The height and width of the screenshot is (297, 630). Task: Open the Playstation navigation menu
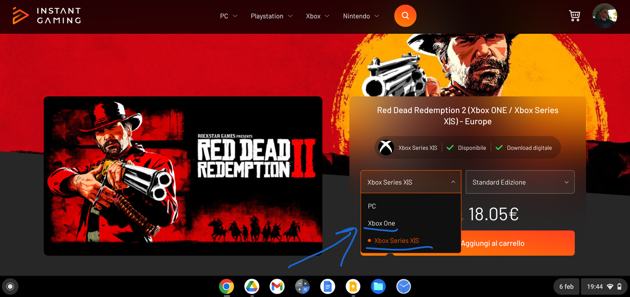point(272,16)
